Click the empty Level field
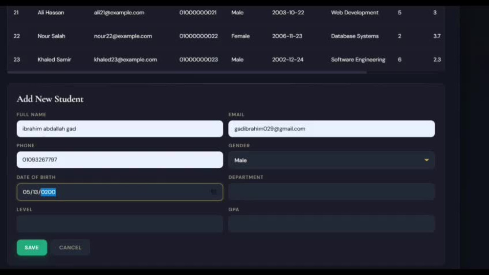Viewport: 489px width, 275px height. (120, 224)
